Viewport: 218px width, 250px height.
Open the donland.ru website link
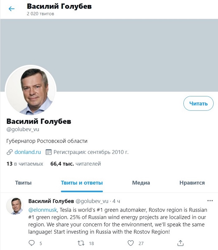[x=28, y=152]
